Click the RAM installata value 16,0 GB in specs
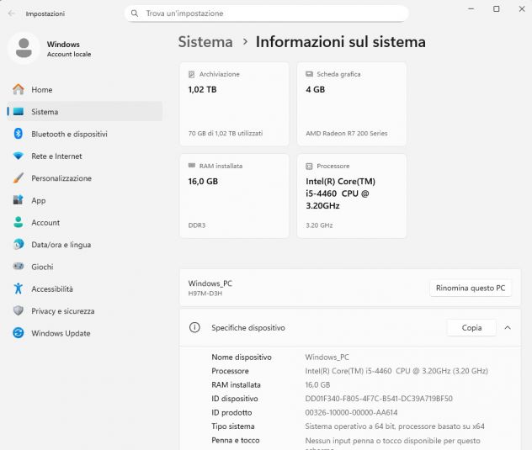 click(x=317, y=384)
